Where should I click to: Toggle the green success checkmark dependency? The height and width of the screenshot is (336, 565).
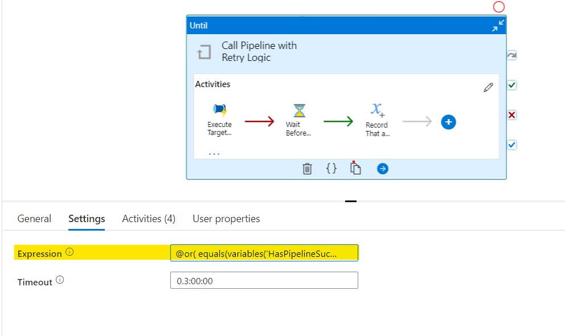511,85
